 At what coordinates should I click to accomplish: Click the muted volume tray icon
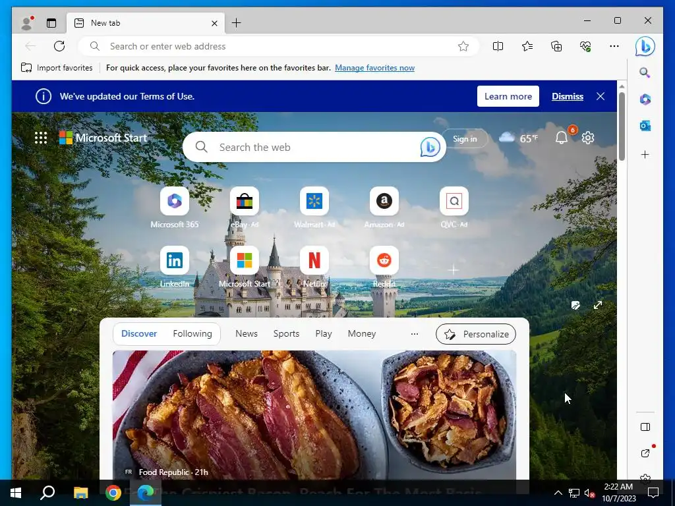(590, 493)
